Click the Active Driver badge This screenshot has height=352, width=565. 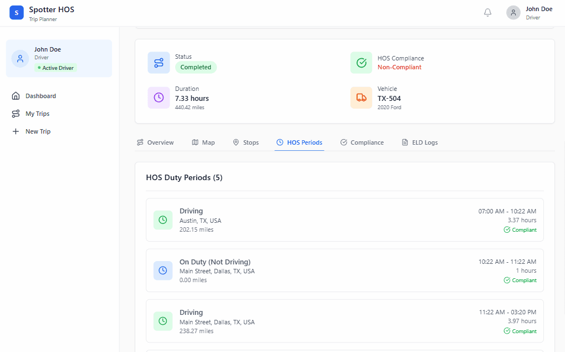coord(55,68)
